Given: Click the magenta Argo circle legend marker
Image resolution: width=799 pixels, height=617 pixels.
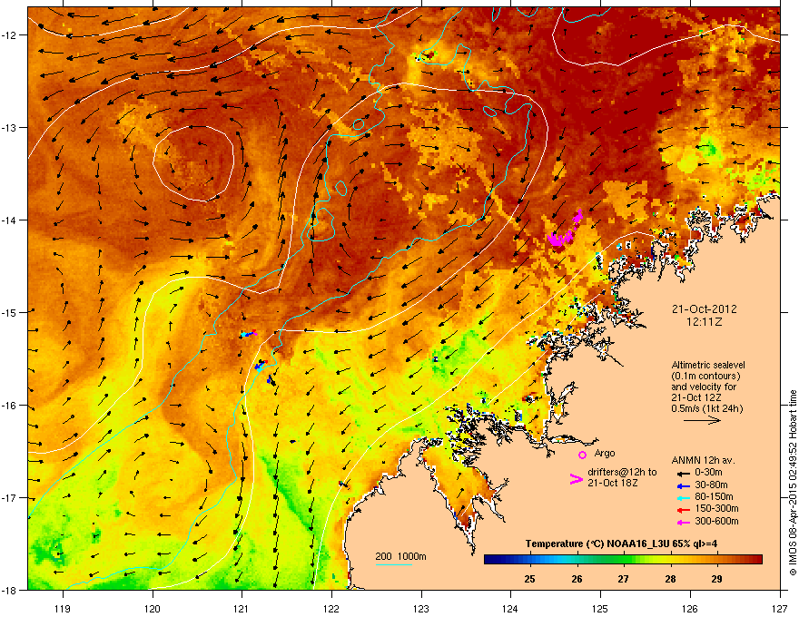Looking at the screenshot, I should point(582,455).
